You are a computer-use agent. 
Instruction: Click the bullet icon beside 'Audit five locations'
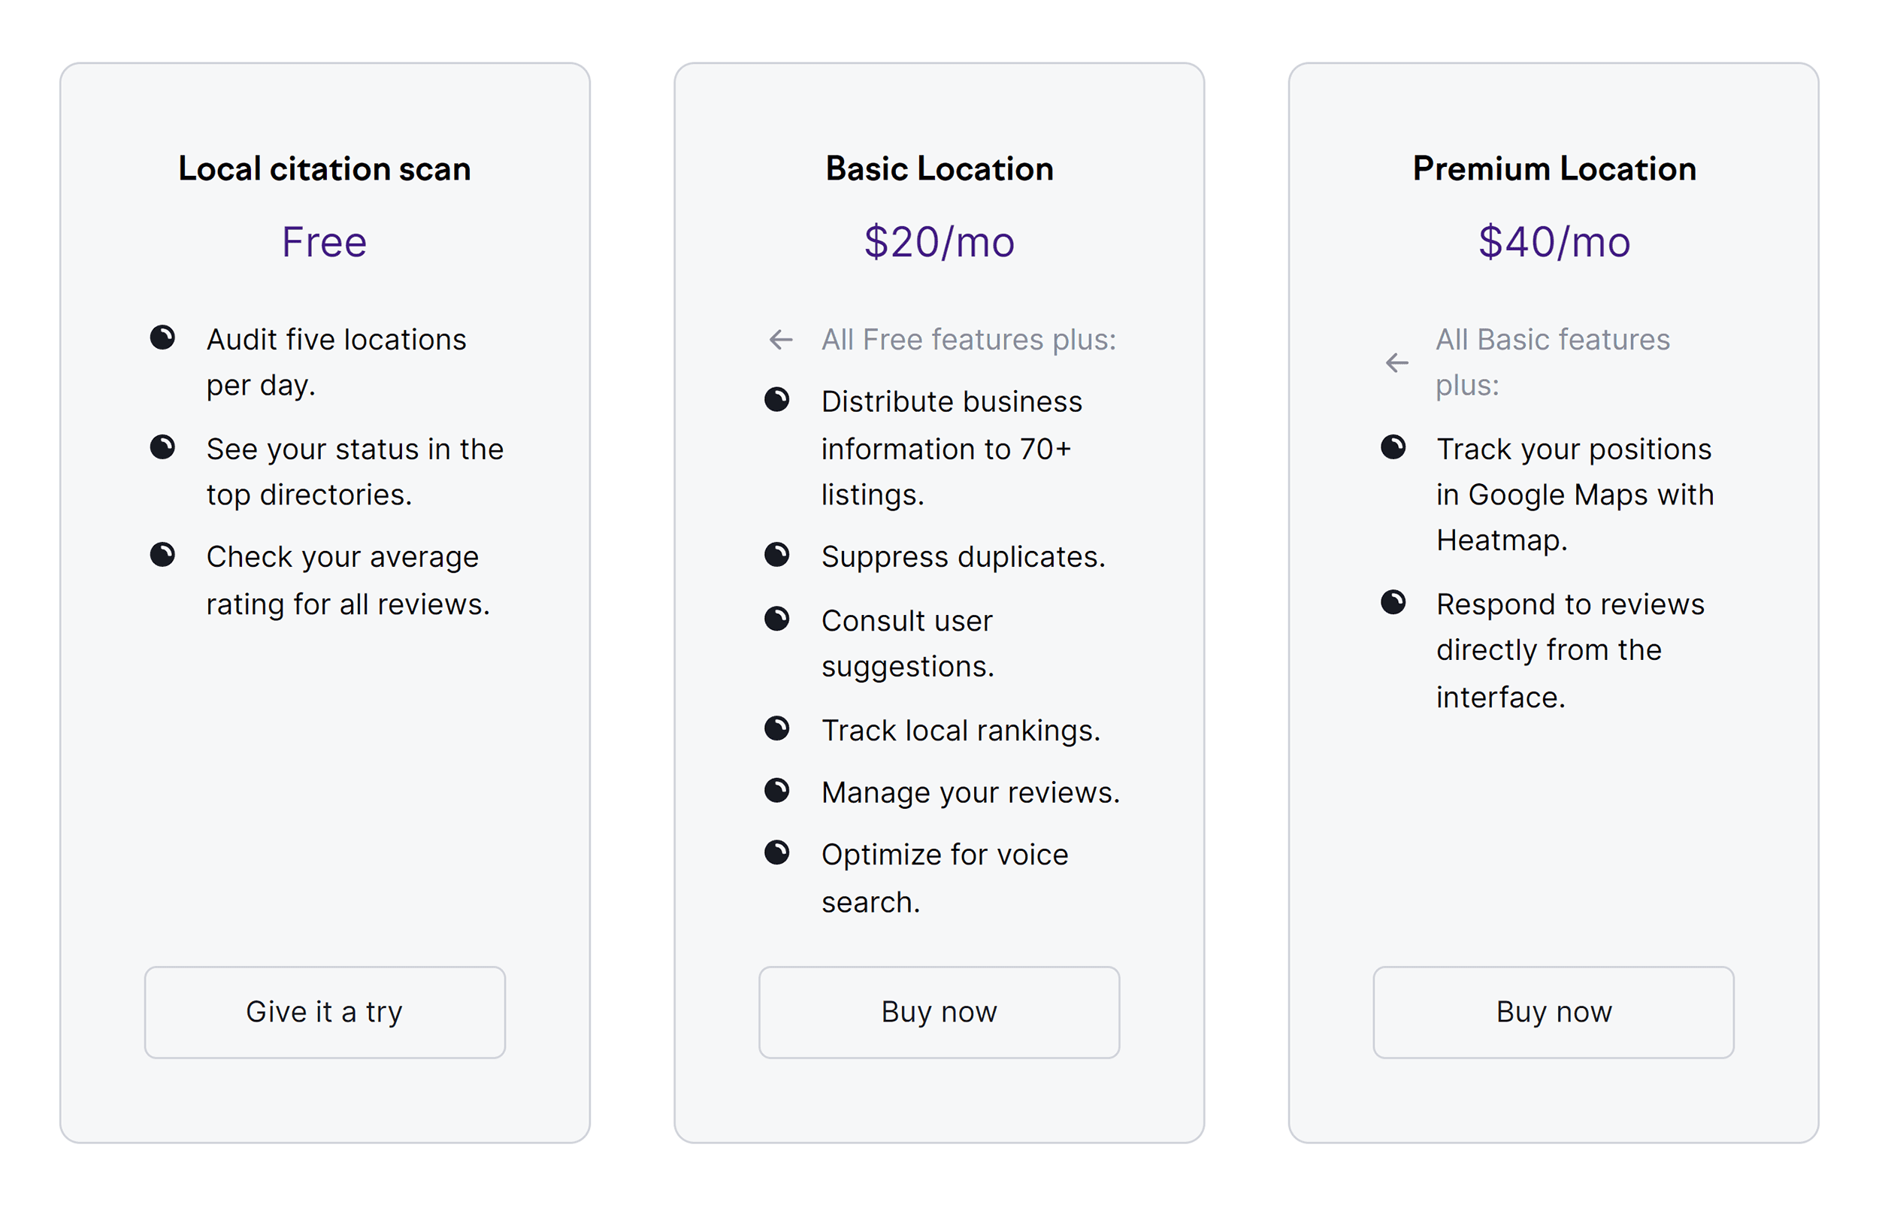point(164,338)
